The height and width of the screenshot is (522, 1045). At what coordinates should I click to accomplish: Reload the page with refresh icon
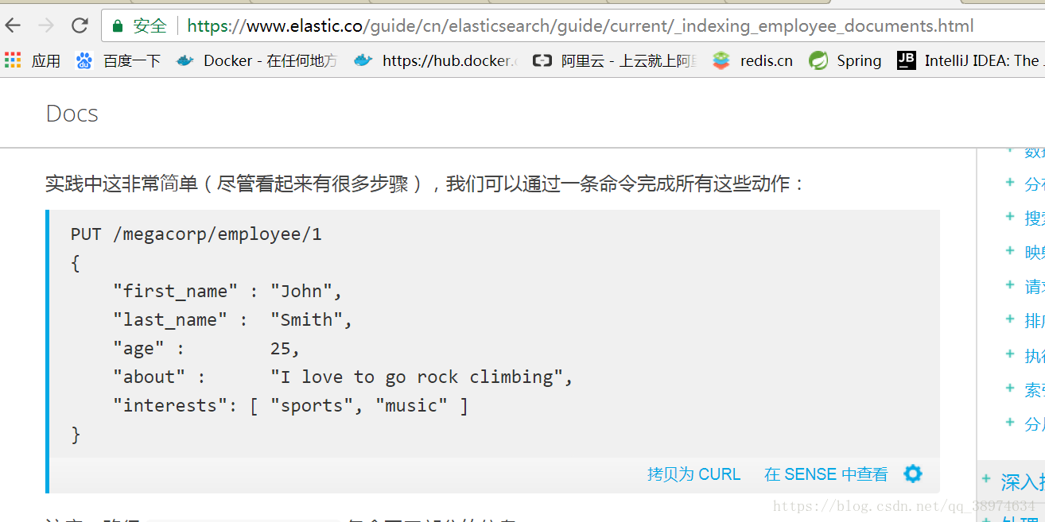click(x=80, y=25)
